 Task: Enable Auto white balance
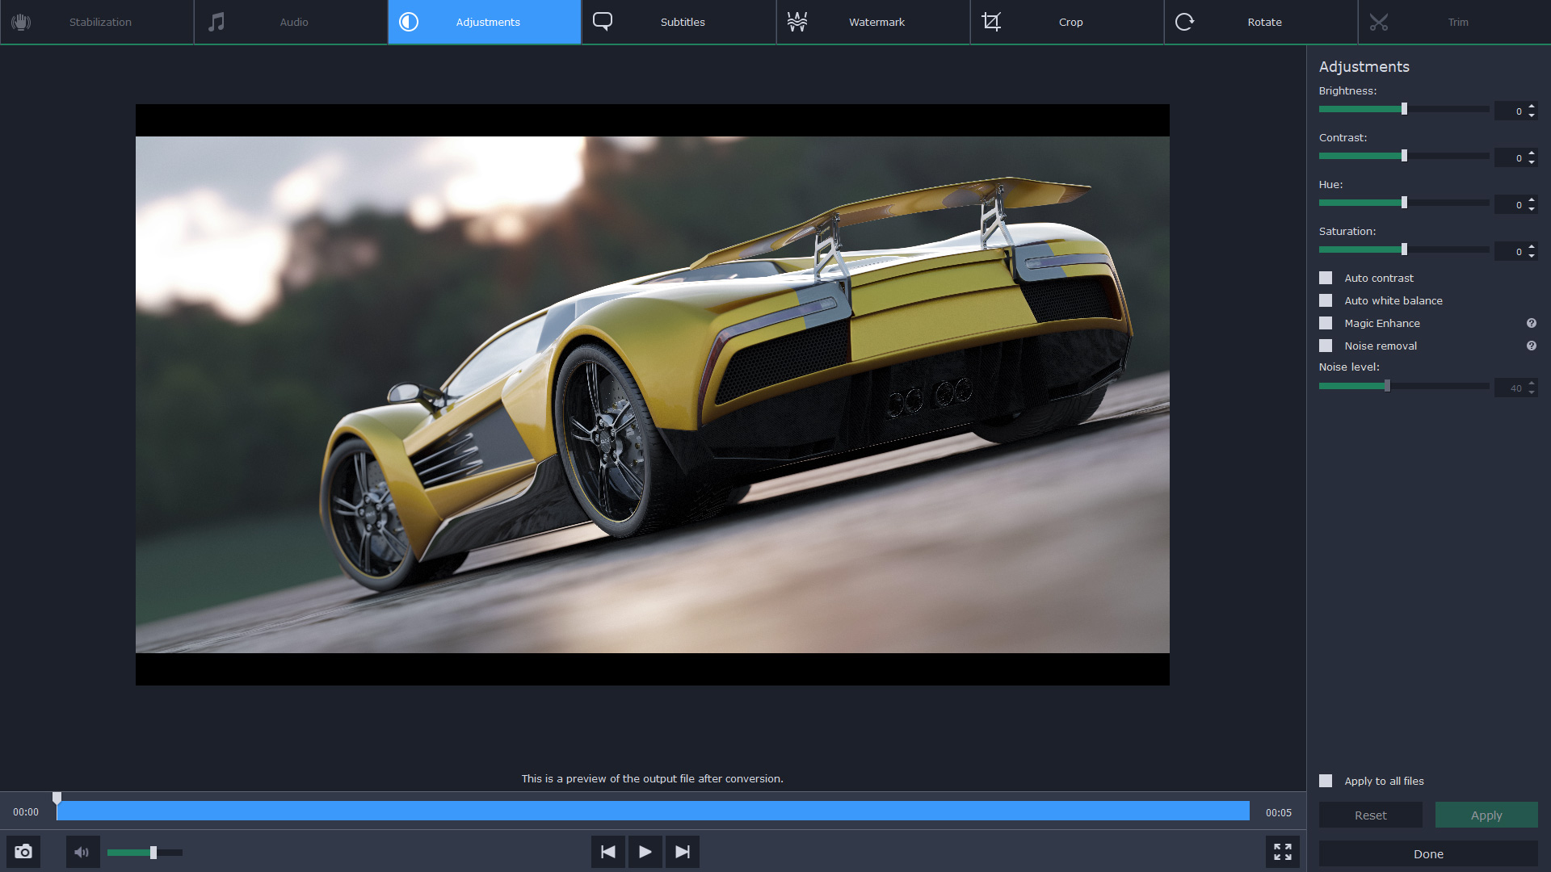click(1326, 300)
